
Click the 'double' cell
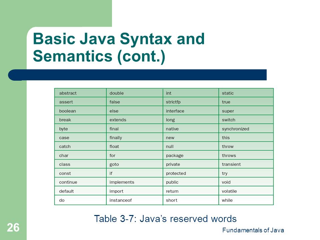[135, 93]
